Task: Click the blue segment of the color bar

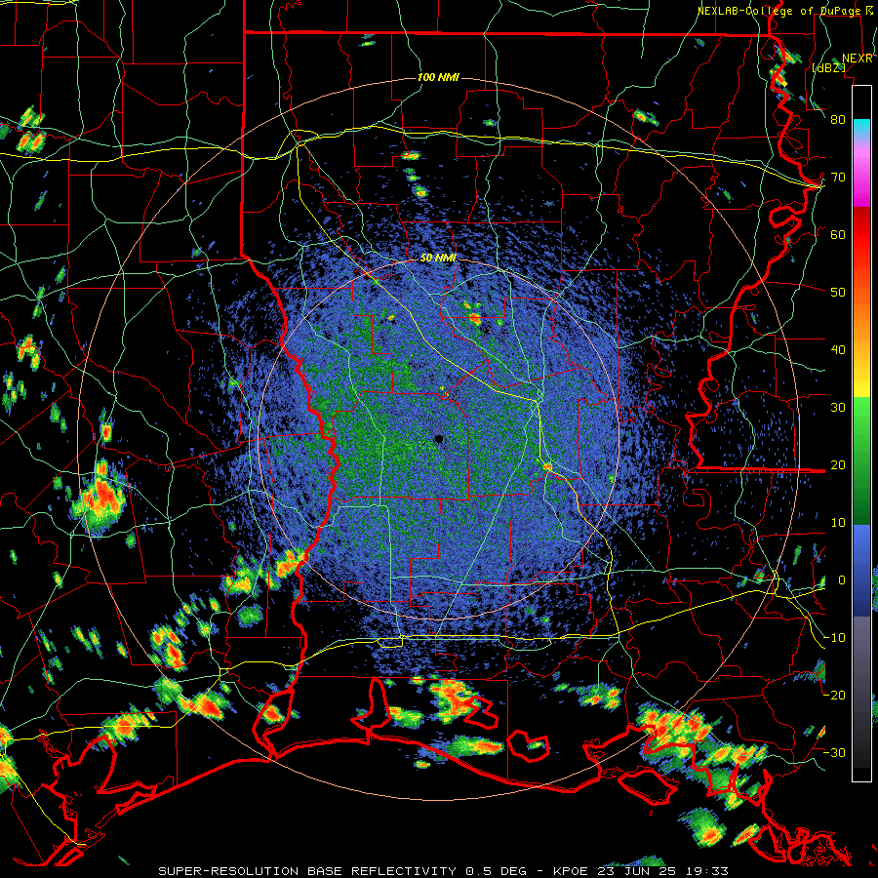Action: pos(861,571)
